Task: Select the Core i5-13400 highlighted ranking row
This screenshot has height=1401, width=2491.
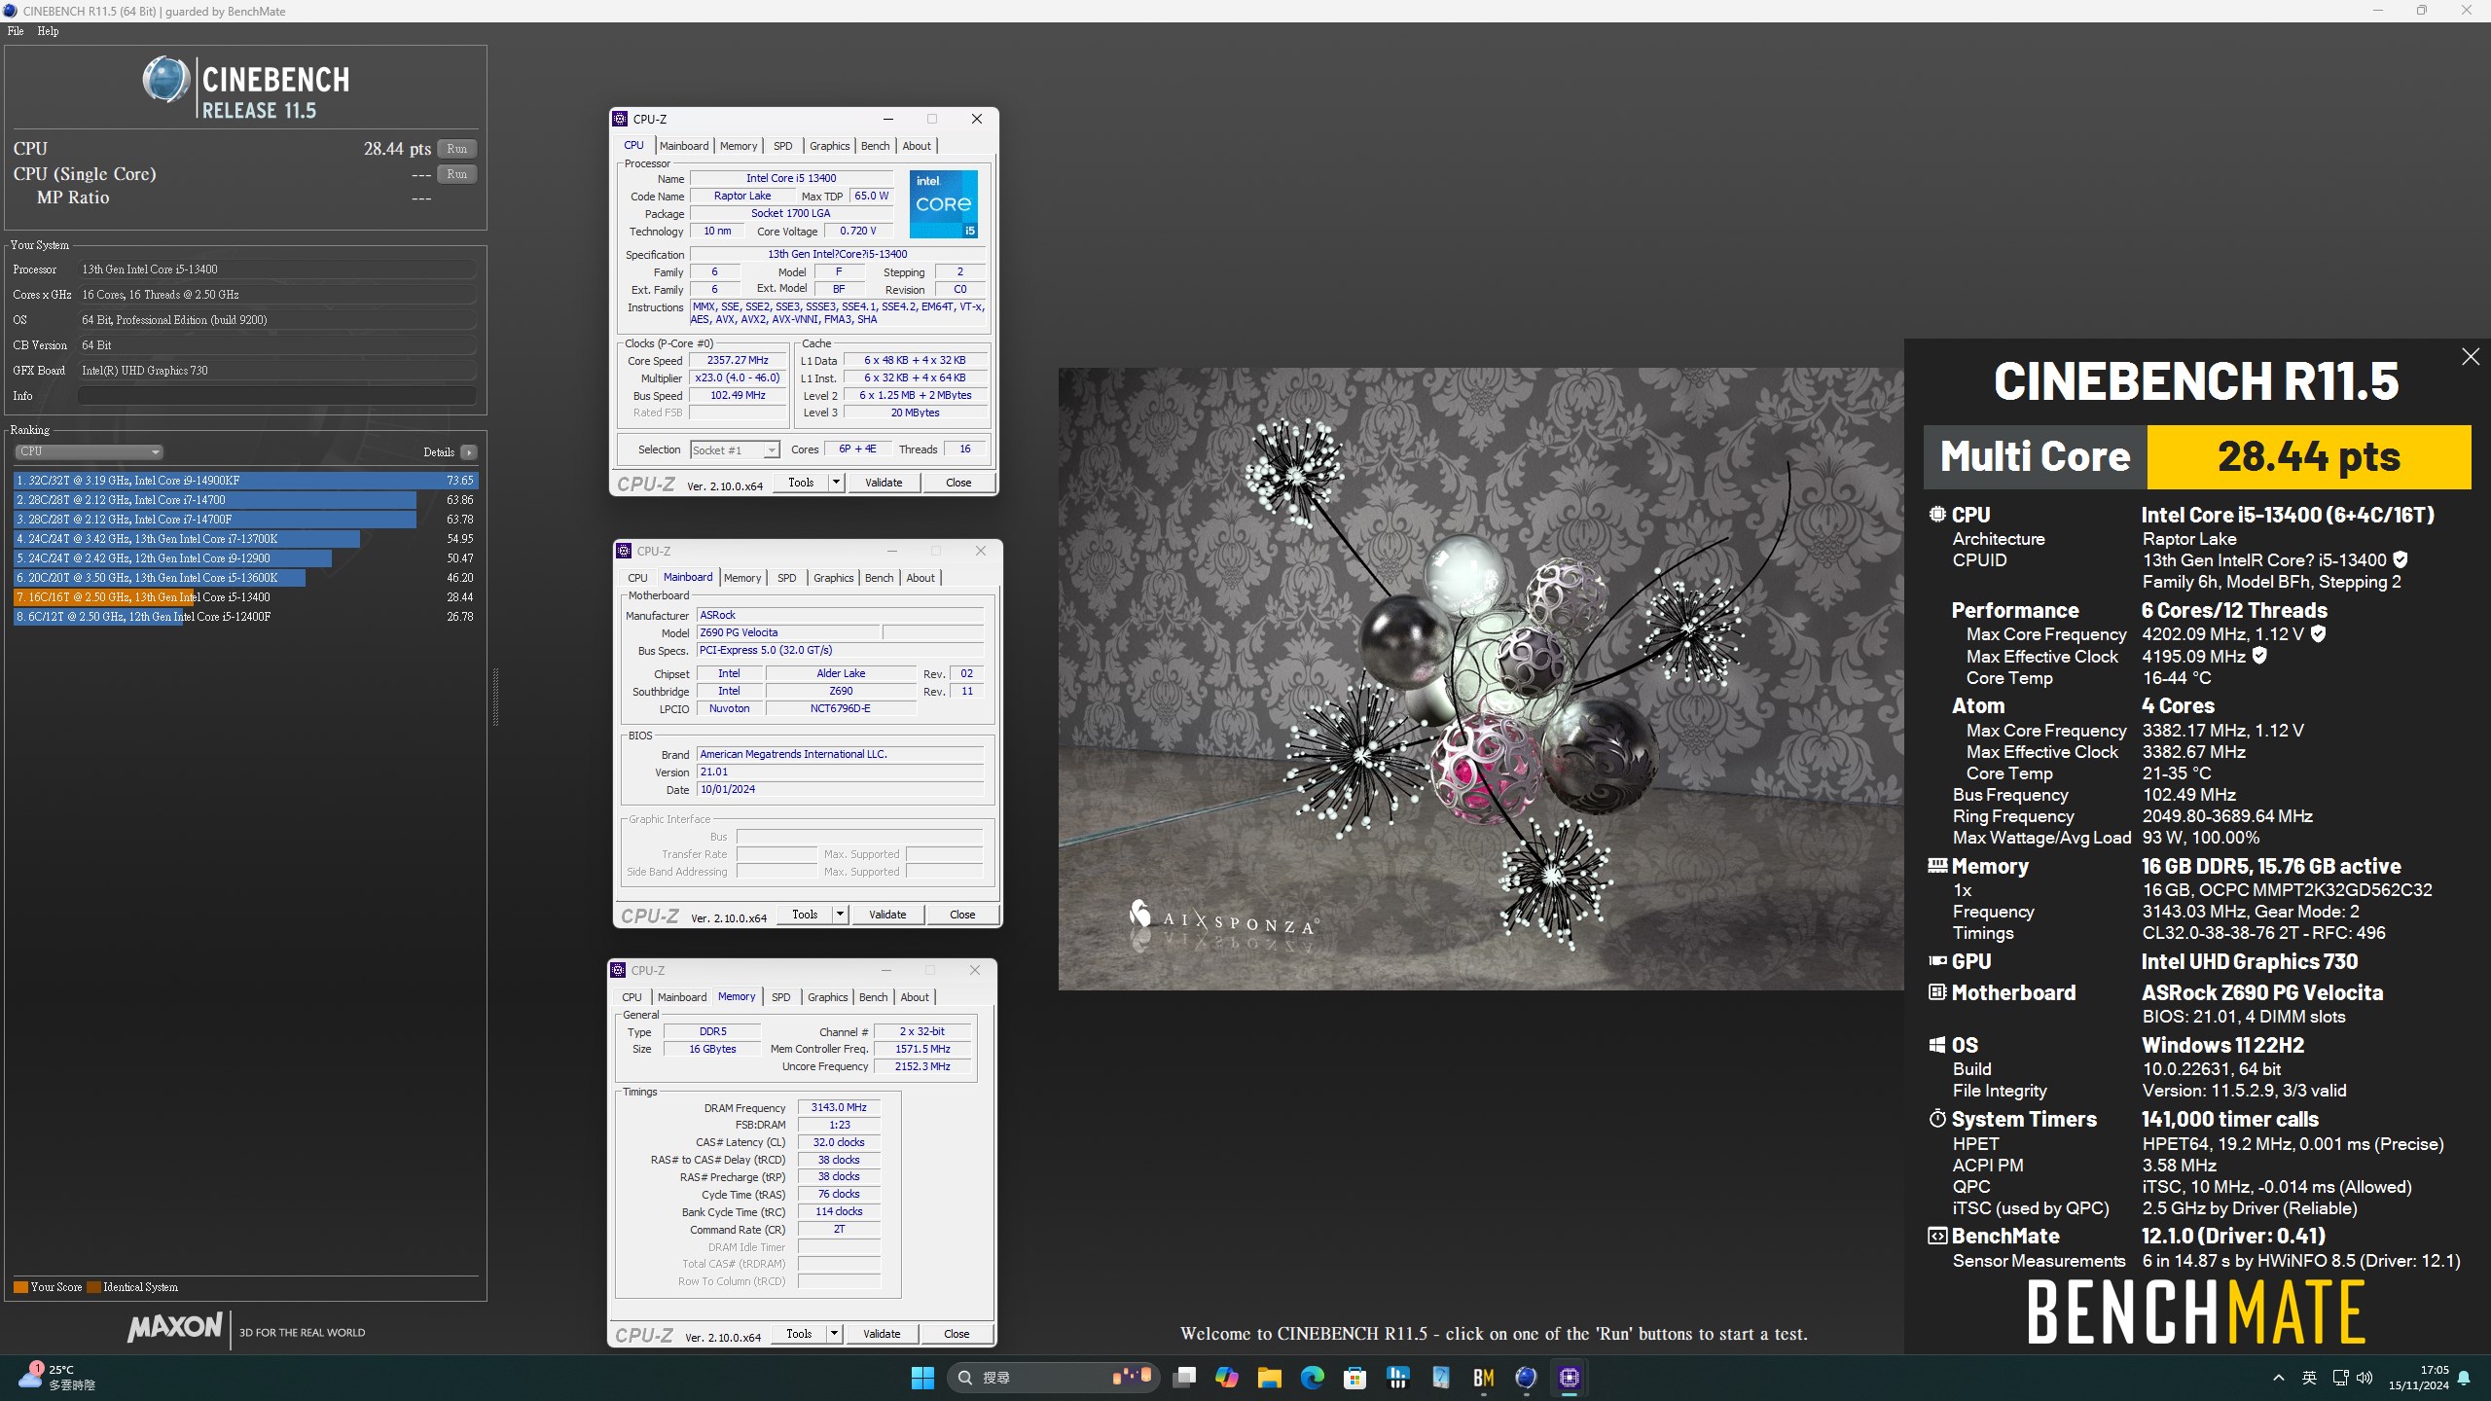Action: [x=245, y=597]
